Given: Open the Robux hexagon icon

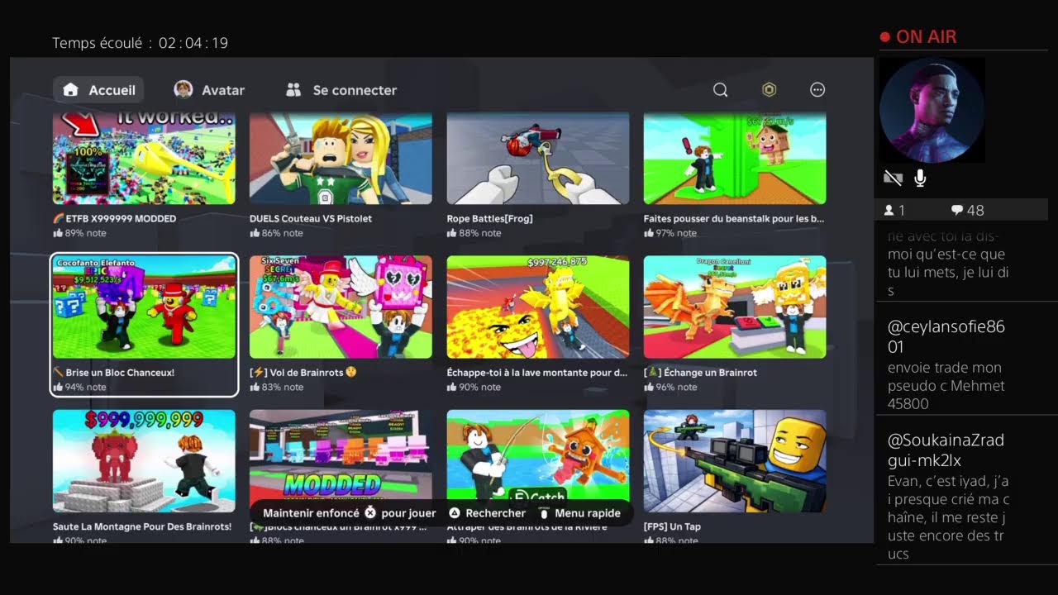Looking at the screenshot, I should pyautogui.click(x=770, y=90).
